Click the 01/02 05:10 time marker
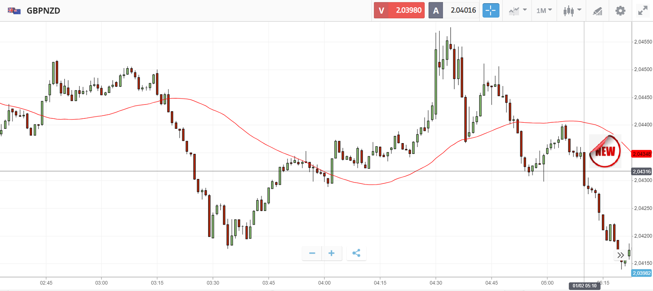 (x=584, y=286)
